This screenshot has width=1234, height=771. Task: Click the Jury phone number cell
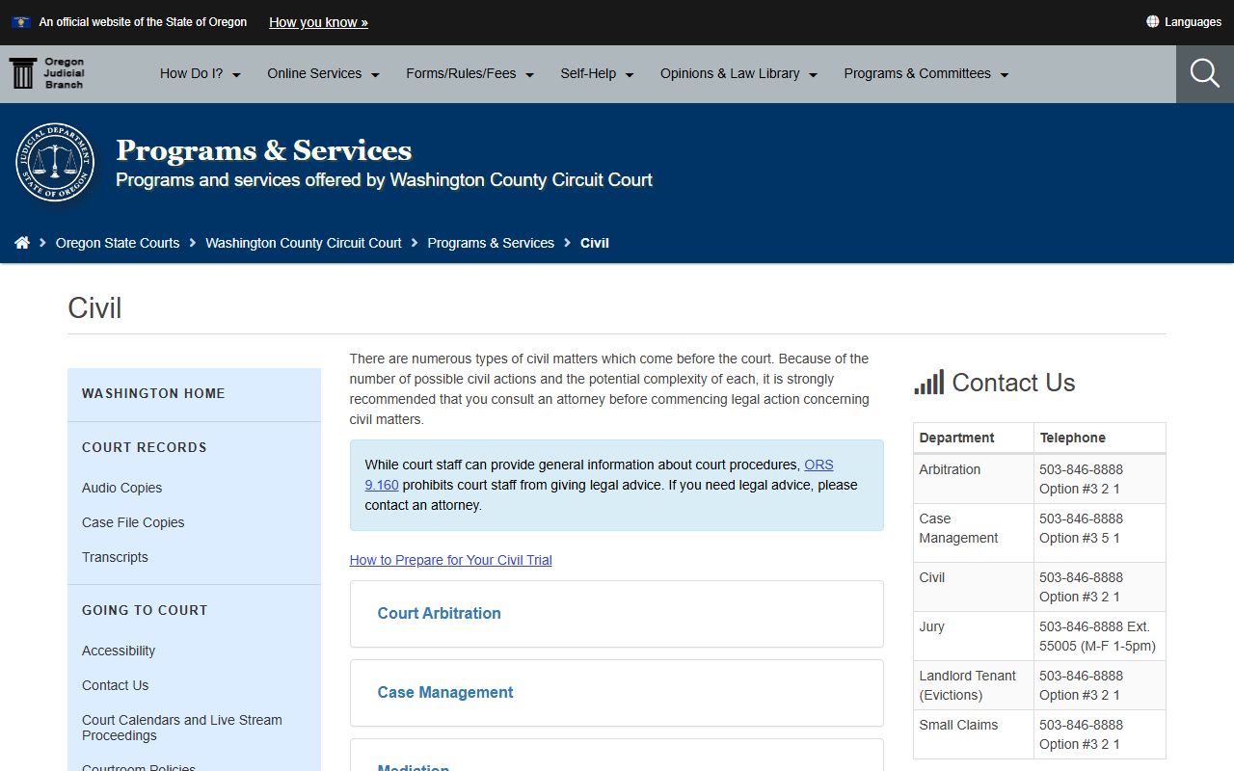1100,636
